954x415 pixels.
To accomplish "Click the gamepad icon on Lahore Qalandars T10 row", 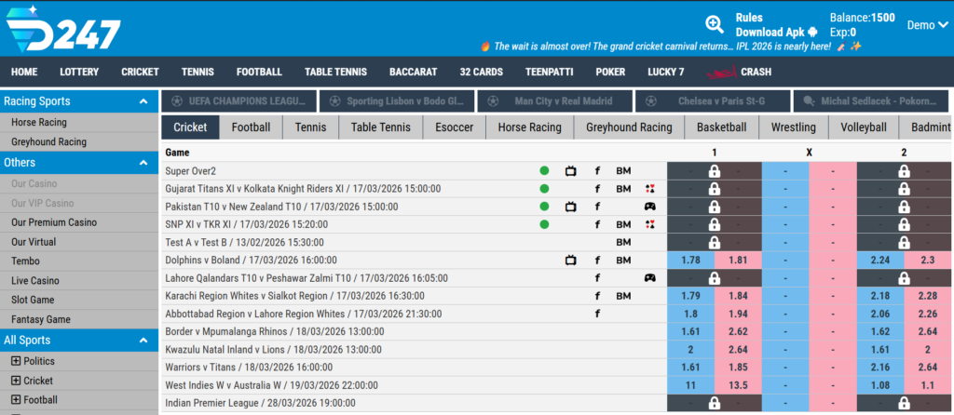I will pyautogui.click(x=649, y=278).
